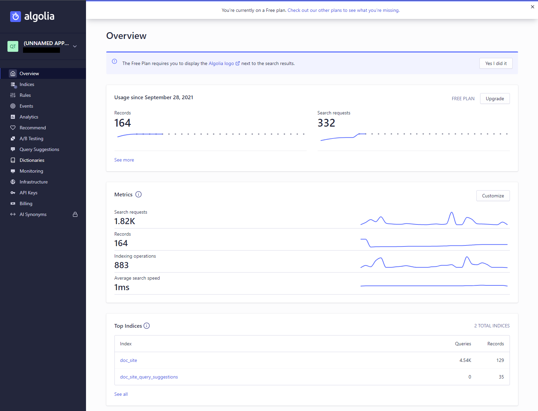The image size is (538, 411).
Task: Open API Keys page
Action: tap(43, 193)
